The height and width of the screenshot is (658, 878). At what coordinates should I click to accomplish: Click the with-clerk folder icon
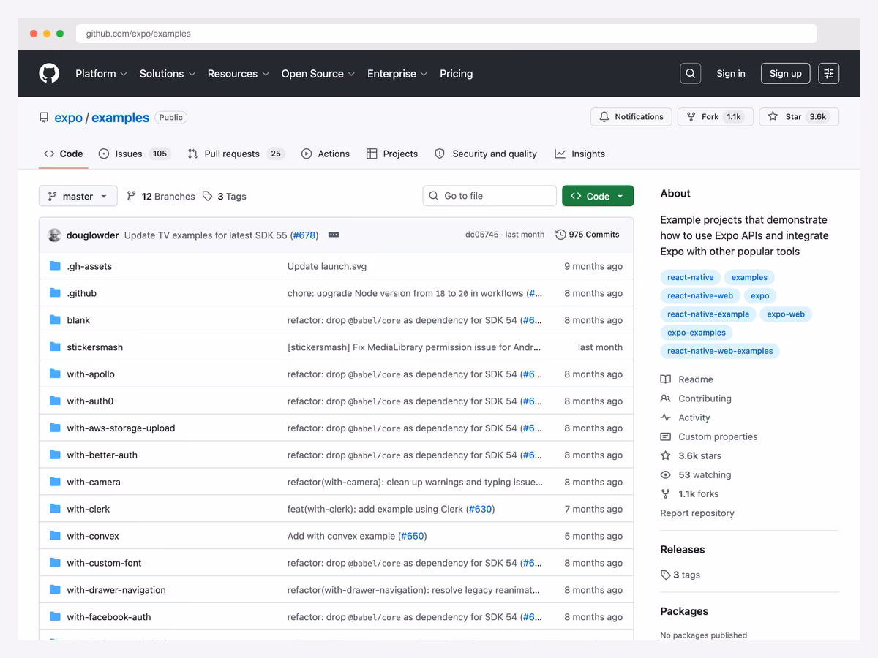pyautogui.click(x=55, y=510)
